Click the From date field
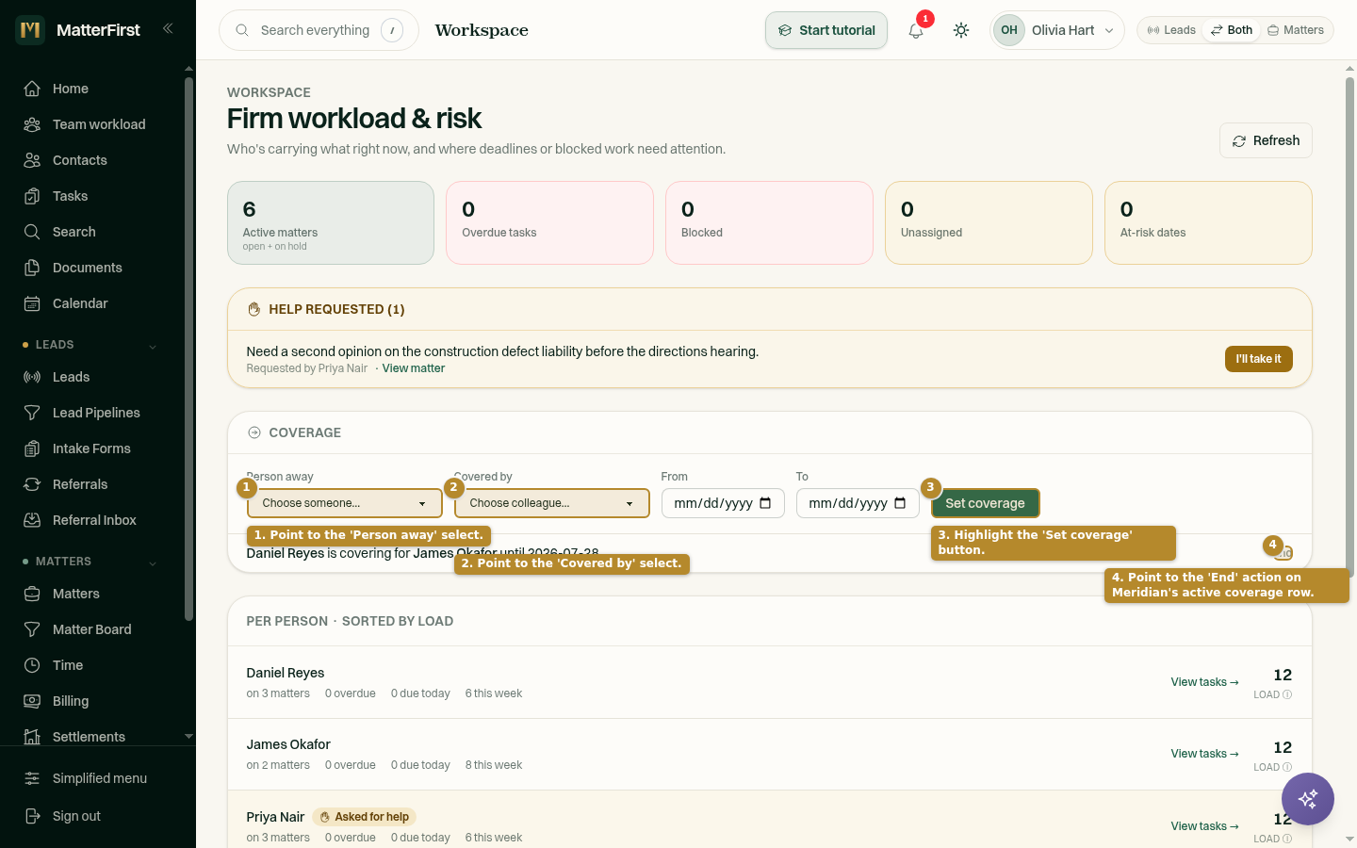Screen dimensions: 1357x848 [x=723, y=503]
